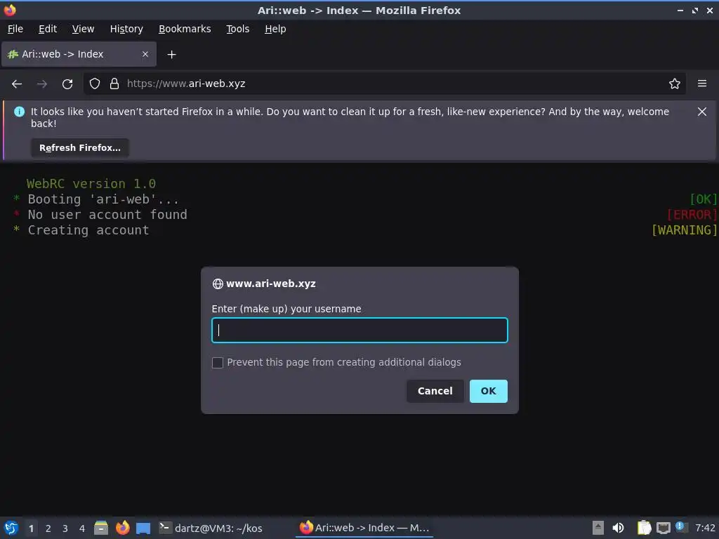
Task: Click the blue desktop icon in taskbar
Action: 143,528
